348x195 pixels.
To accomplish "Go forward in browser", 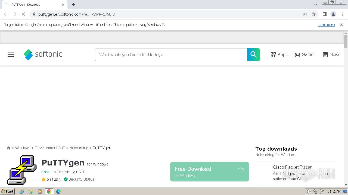I will 15,14.
